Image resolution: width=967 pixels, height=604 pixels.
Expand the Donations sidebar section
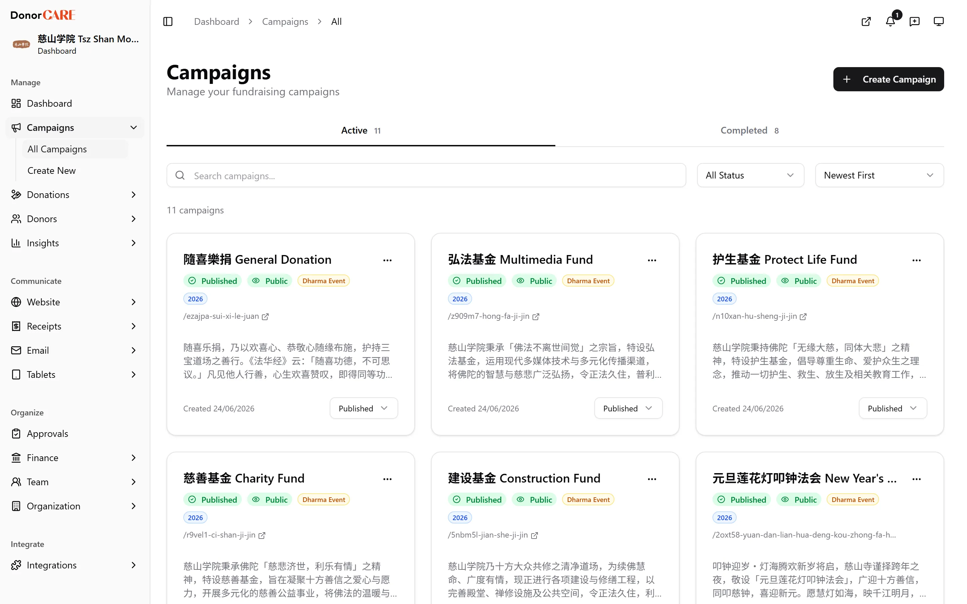[133, 195]
